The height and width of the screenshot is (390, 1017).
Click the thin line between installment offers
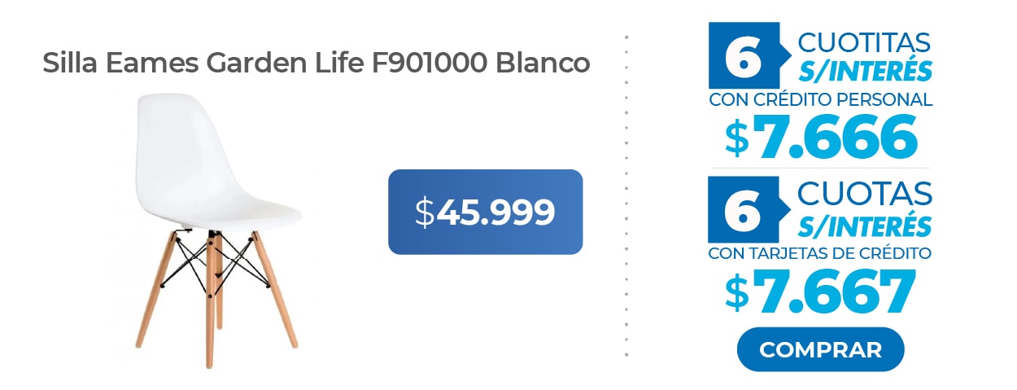[820, 168]
